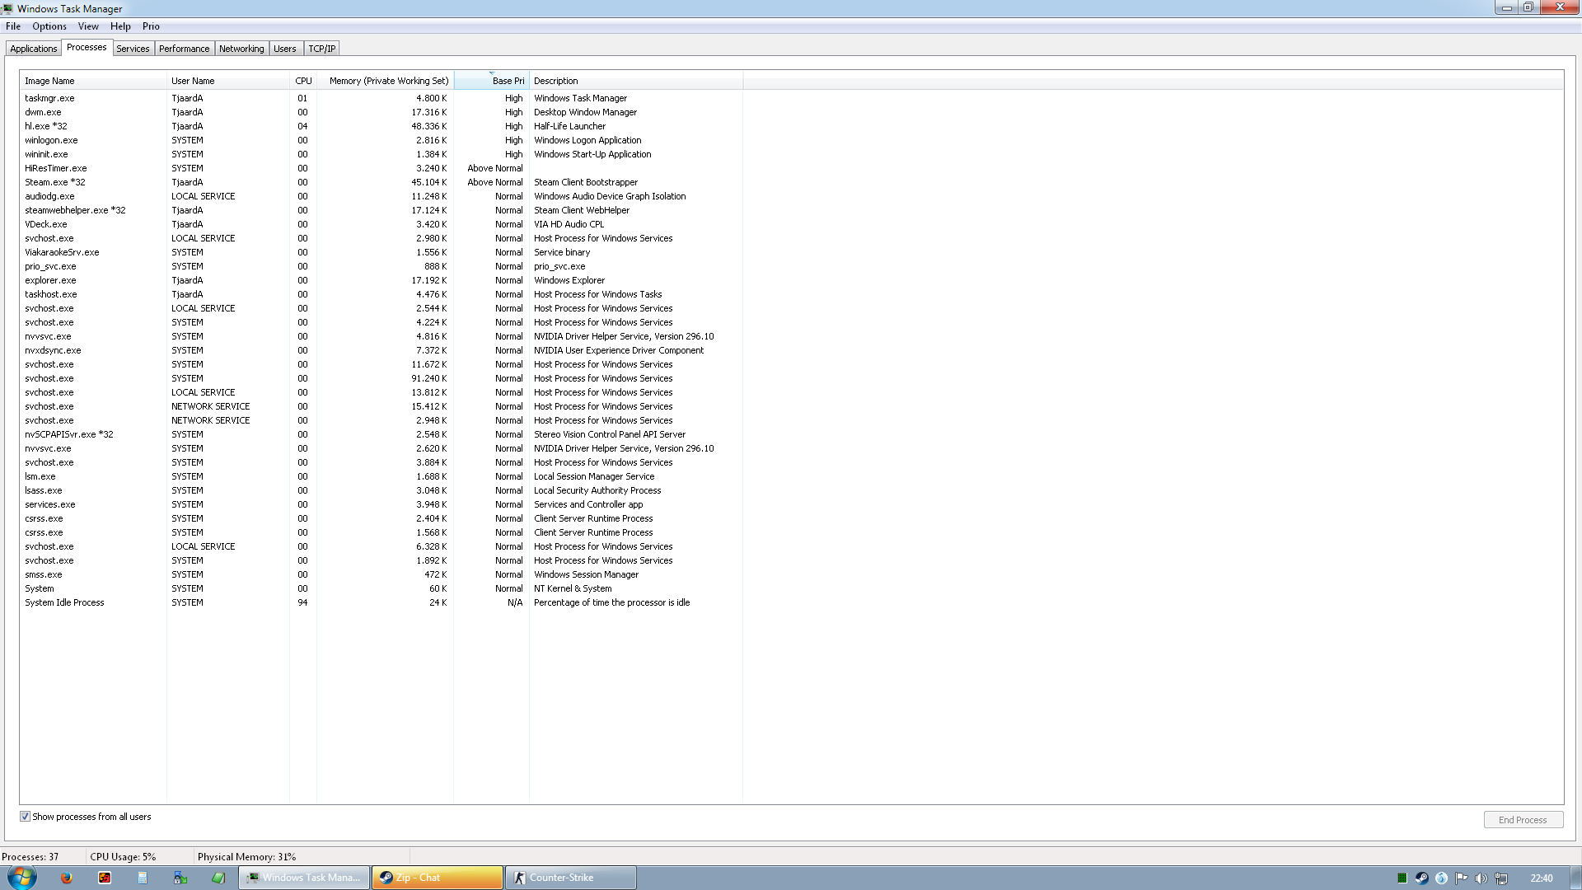
Task: Select the steamwebhelper.exe *32 process
Action: [381, 210]
